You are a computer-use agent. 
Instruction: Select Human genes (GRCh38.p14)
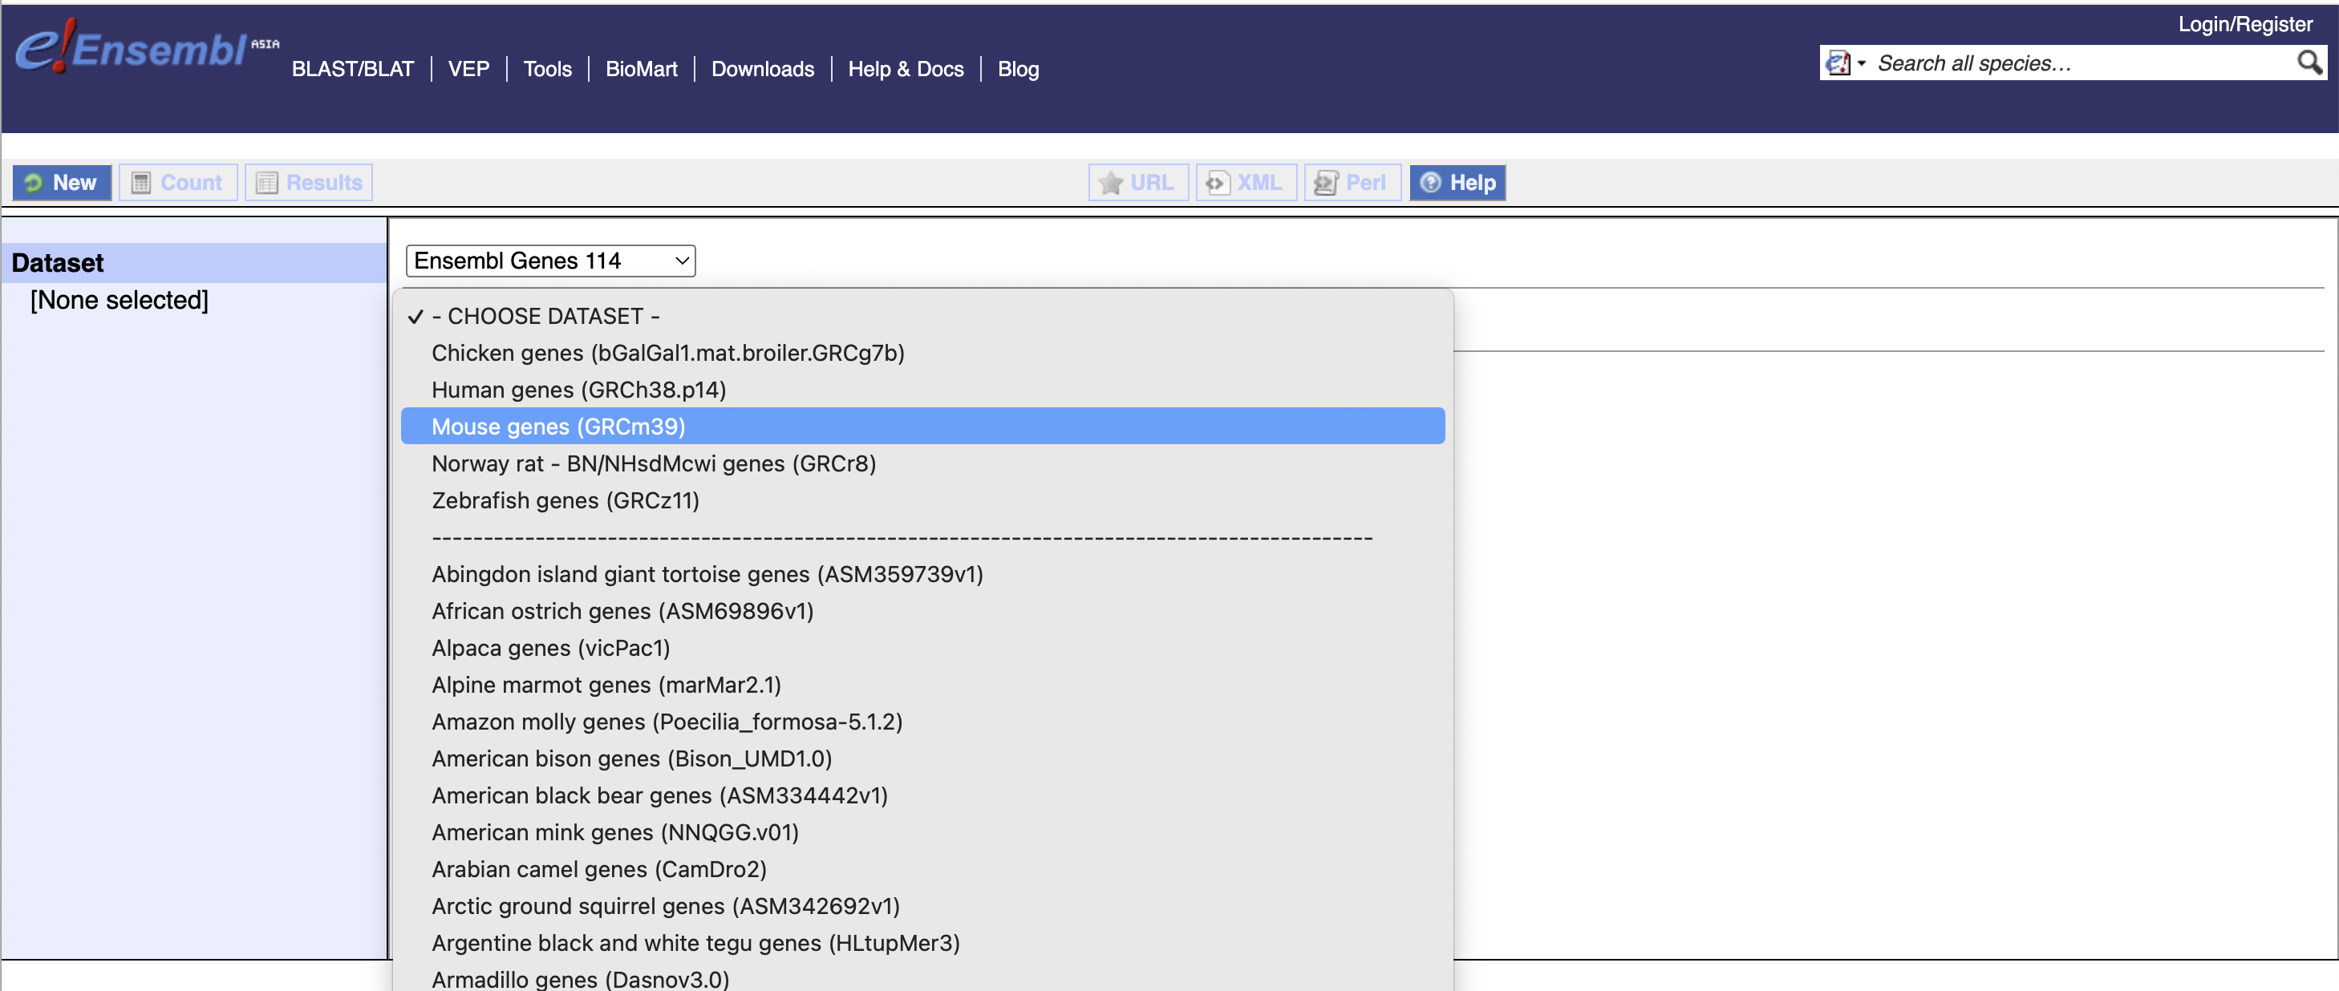pos(922,390)
